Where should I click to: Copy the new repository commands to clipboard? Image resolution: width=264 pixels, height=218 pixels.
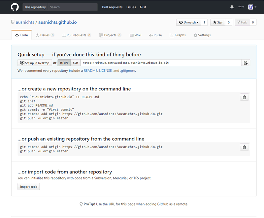pos(245,97)
